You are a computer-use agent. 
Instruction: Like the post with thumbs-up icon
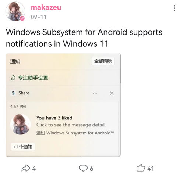coord(141,168)
